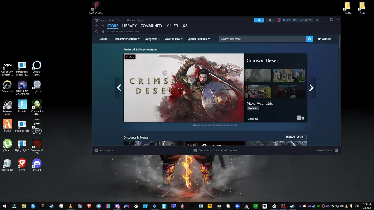Go forward with the Steam forward arrow

coord(103,26)
